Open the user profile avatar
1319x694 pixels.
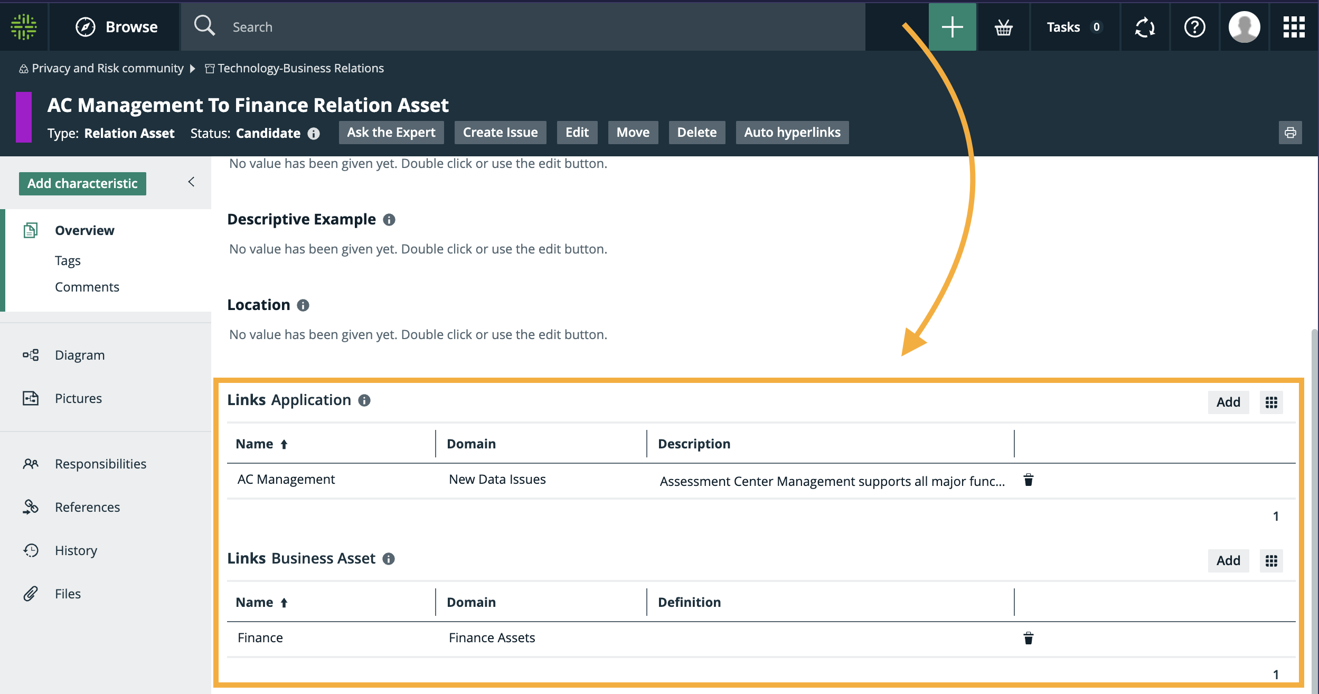pyautogui.click(x=1244, y=27)
